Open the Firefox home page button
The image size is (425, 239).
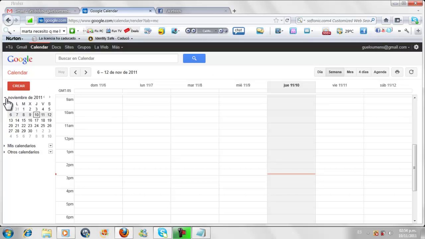[x=386, y=21]
